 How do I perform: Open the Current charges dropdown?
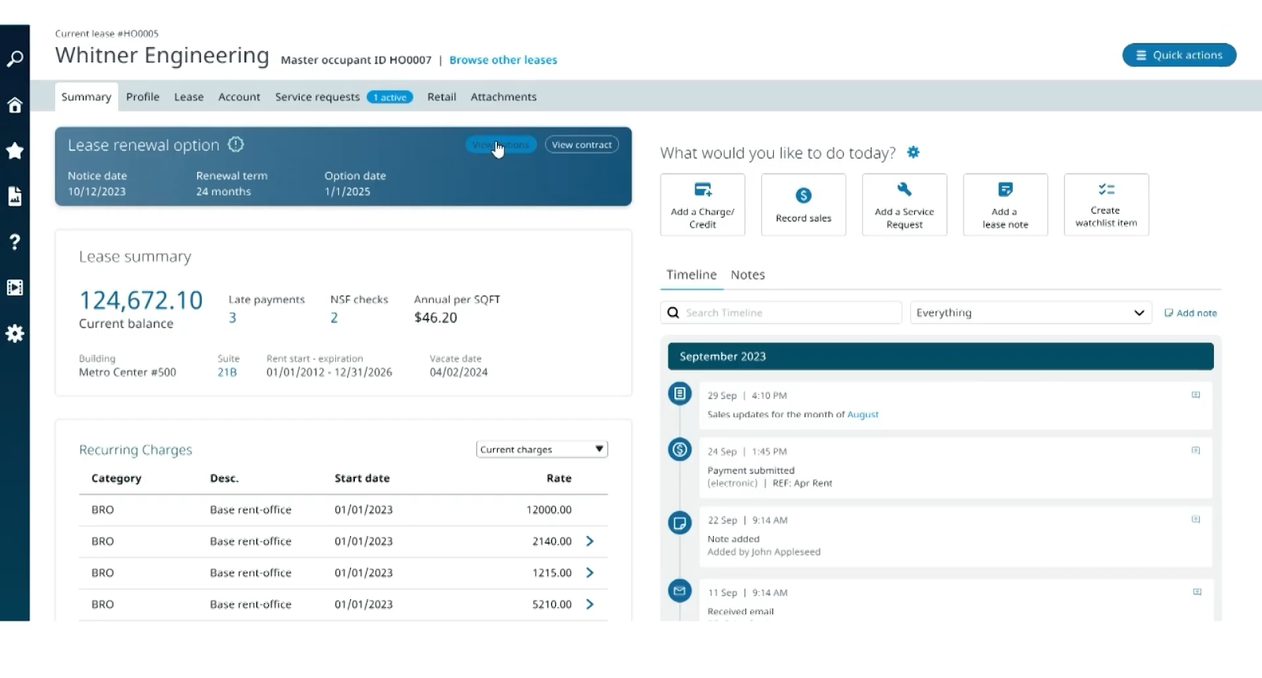542,449
